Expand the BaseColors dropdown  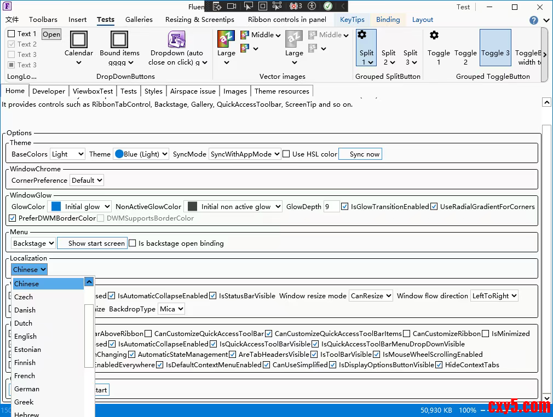(x=67, y=154)
